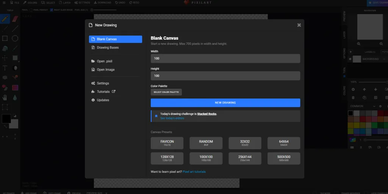The width and height of the screenshot is (388, 194).
Task: Open Preview Size dropdown
Action: coord(97,193)
